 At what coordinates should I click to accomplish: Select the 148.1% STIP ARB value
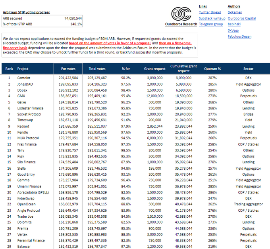(x=76, y=24)
